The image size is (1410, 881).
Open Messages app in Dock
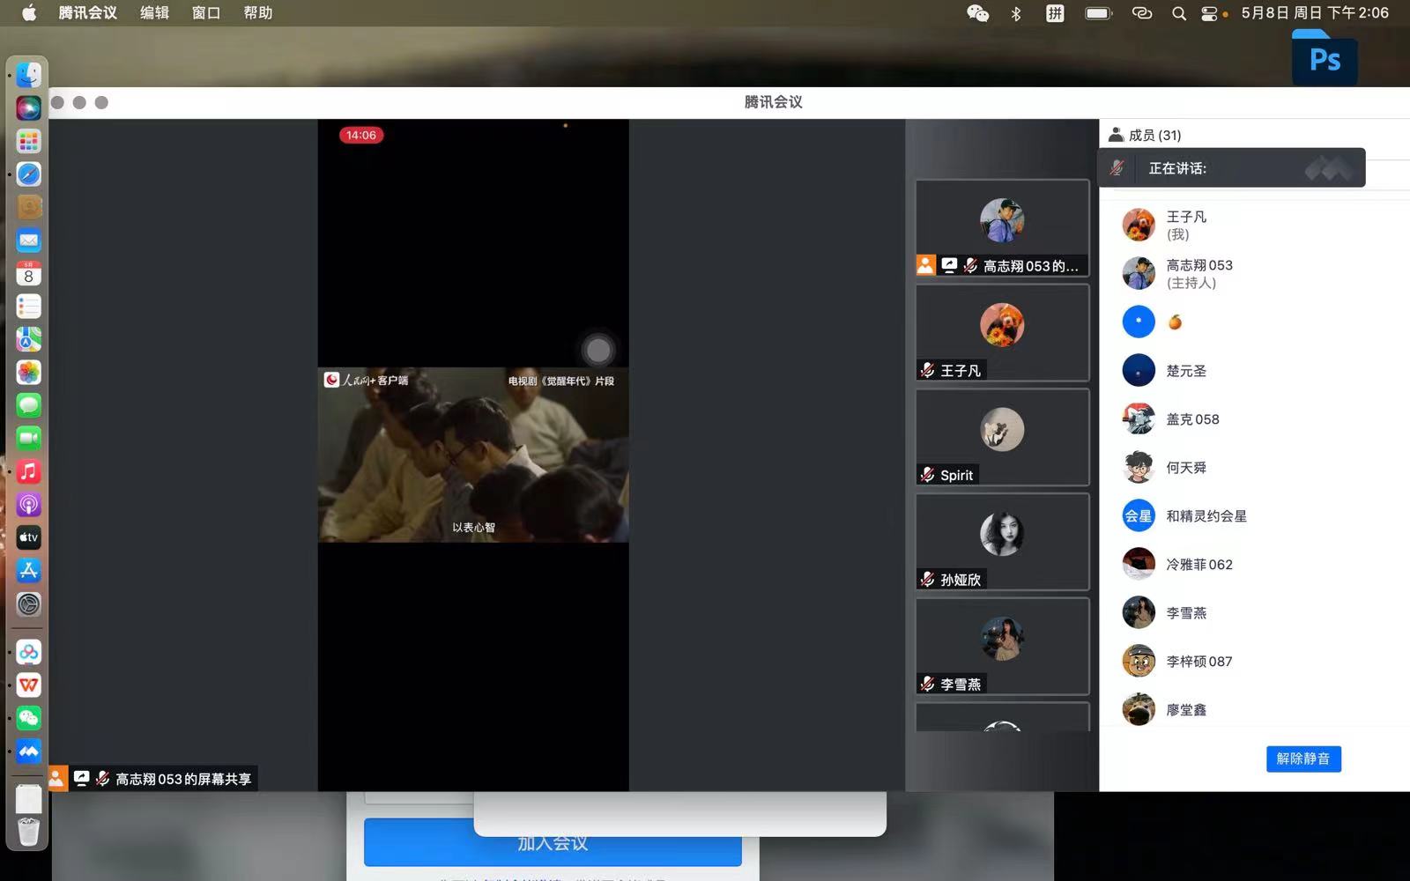pos(28,405)
